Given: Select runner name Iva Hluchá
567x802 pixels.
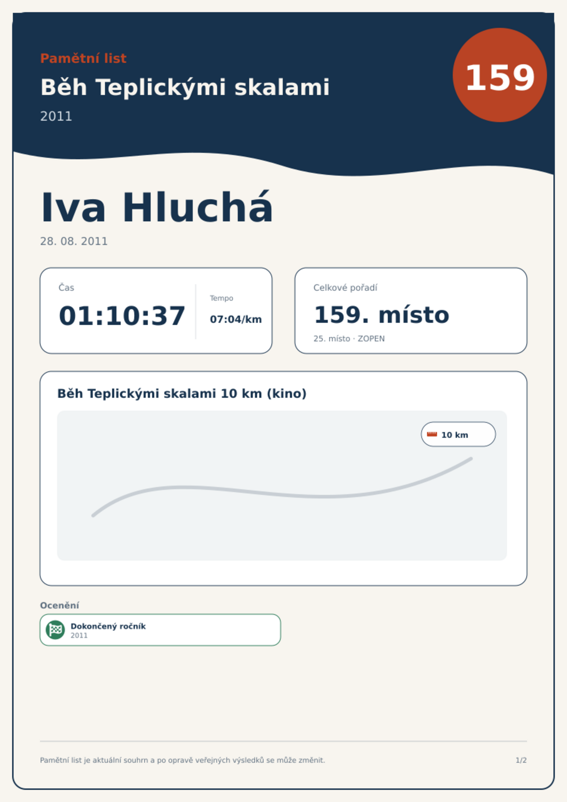Looking at the screenshot, I should [x=157, y=207].
